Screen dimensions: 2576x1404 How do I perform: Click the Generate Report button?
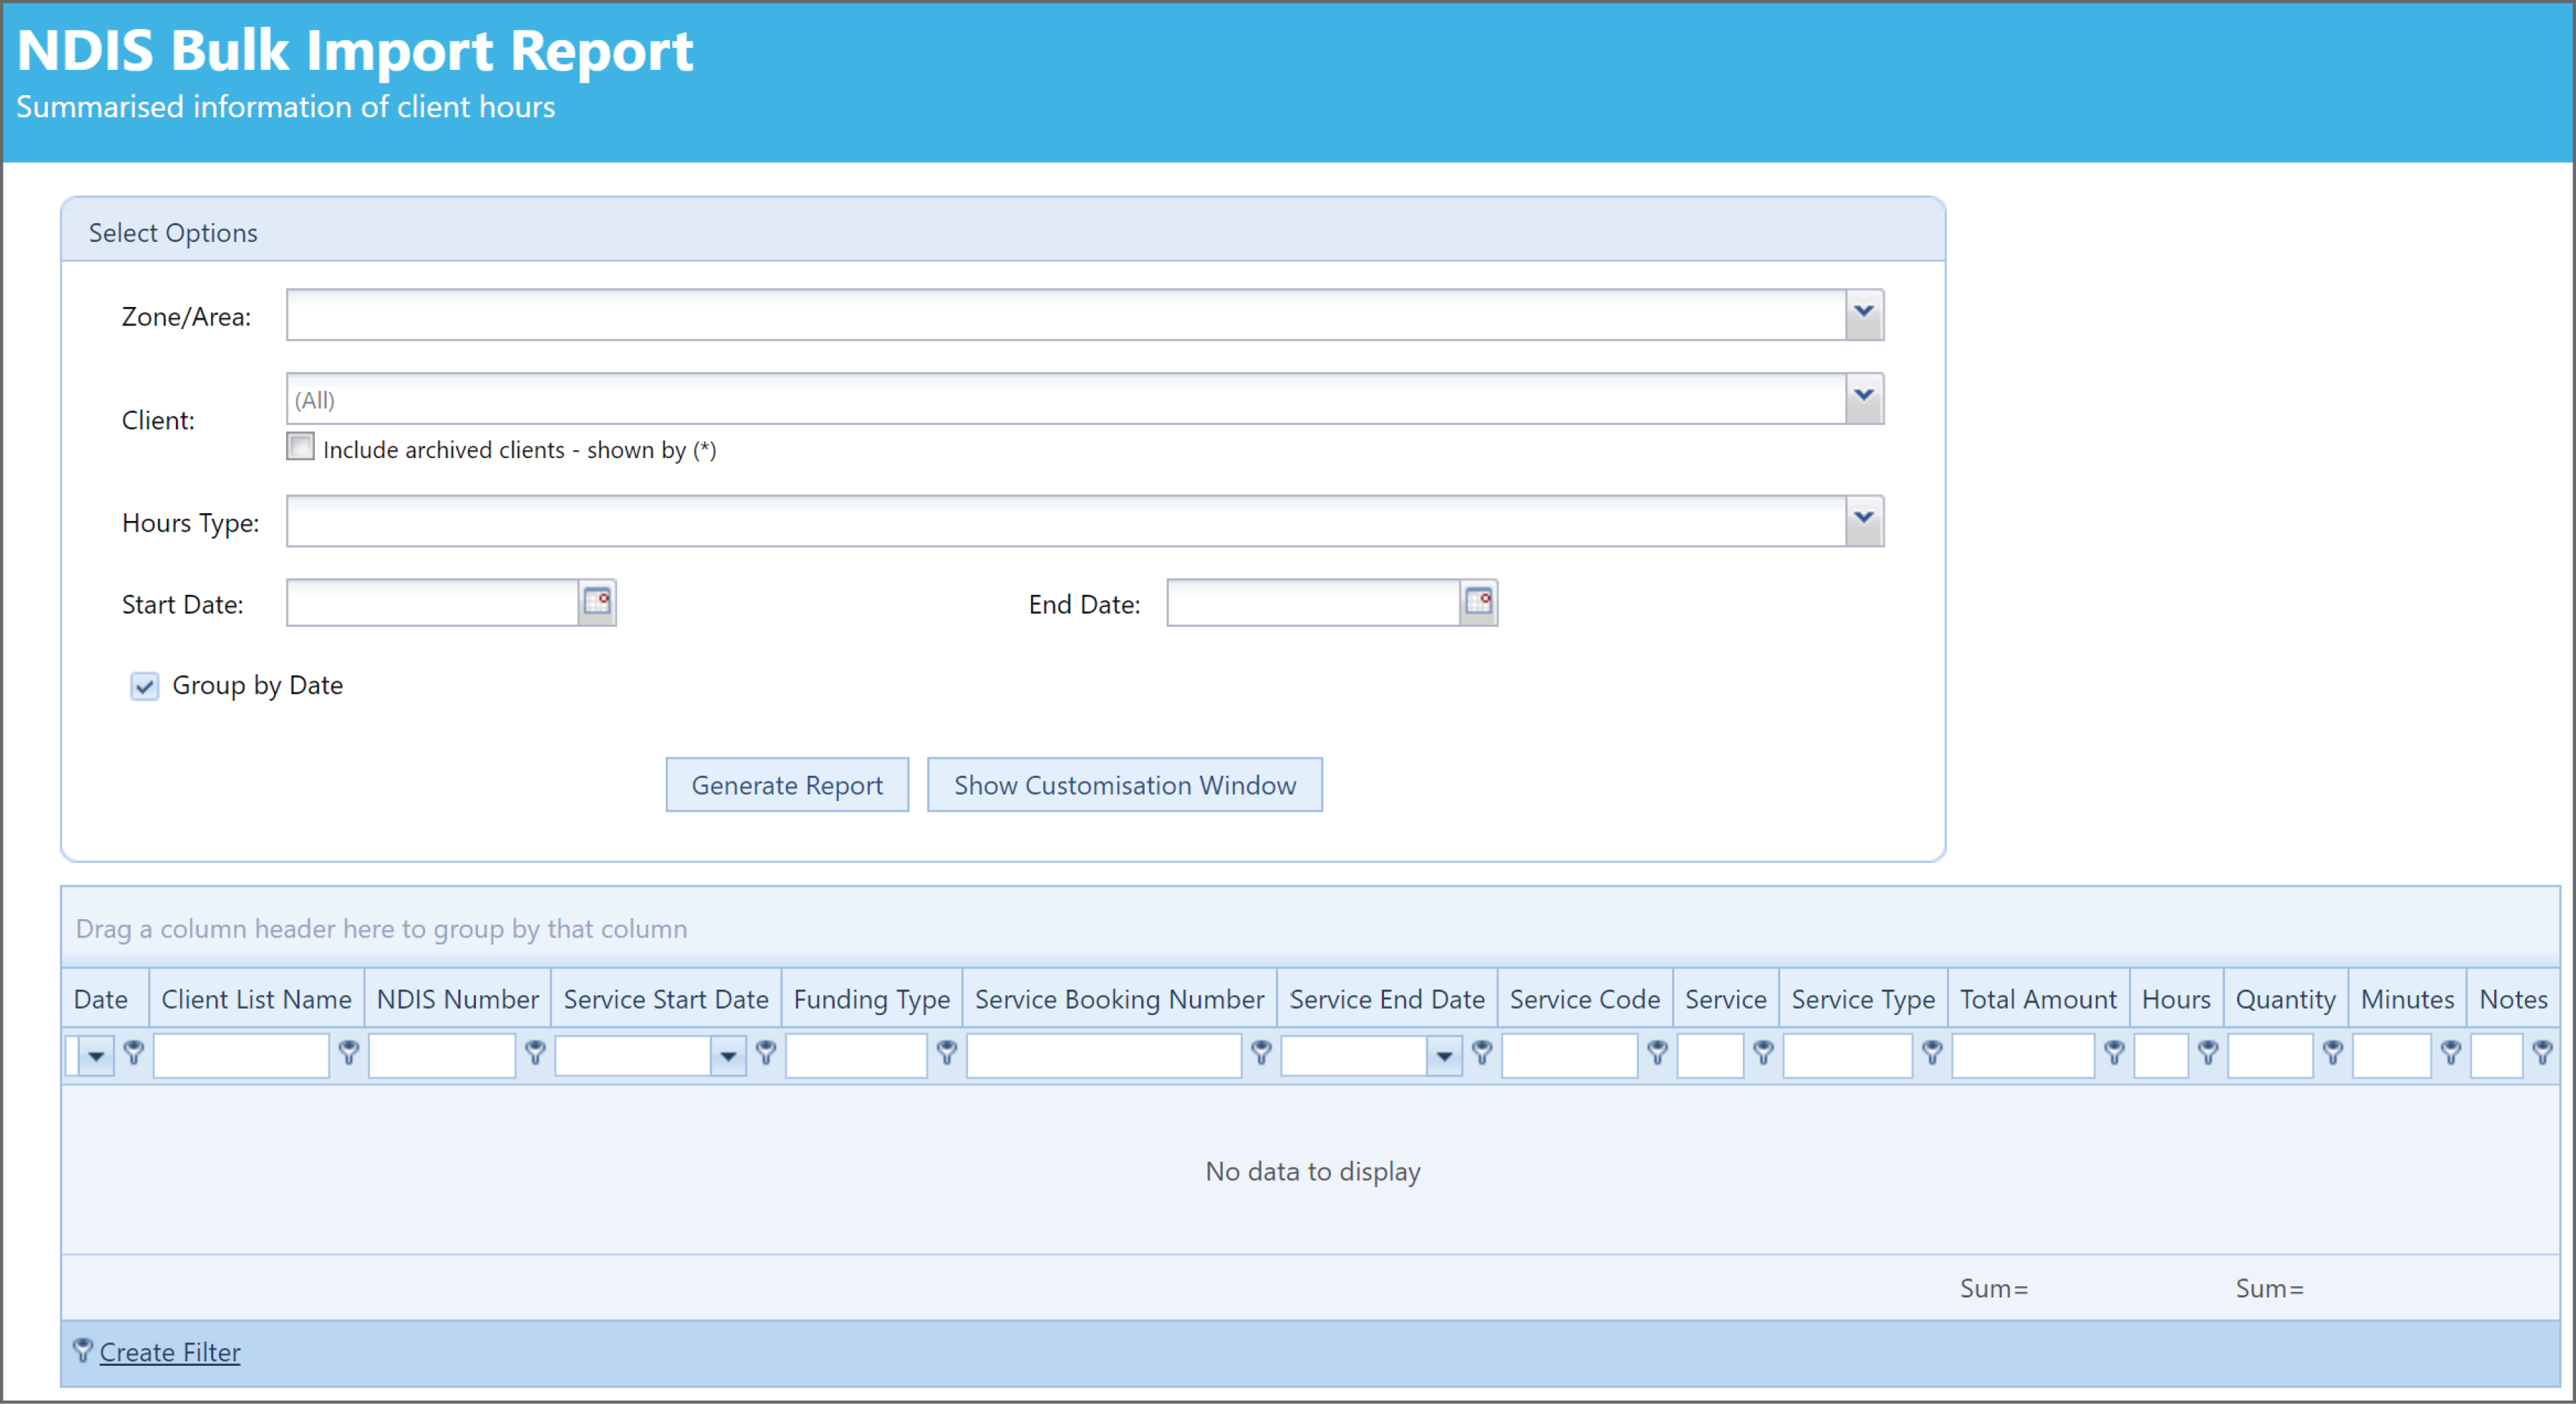[787, 784]
